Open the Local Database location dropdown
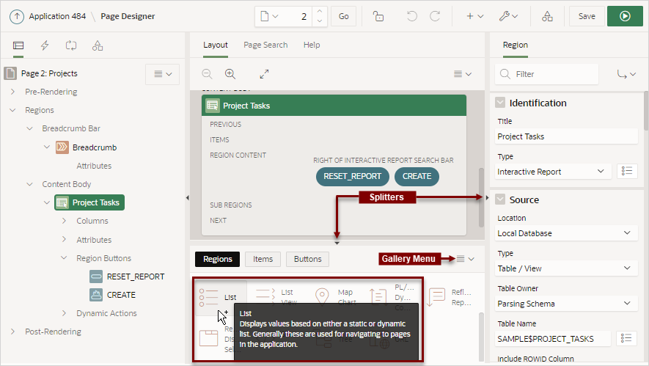649x366 pixels. pyautogui.click(x=566, y=233)
